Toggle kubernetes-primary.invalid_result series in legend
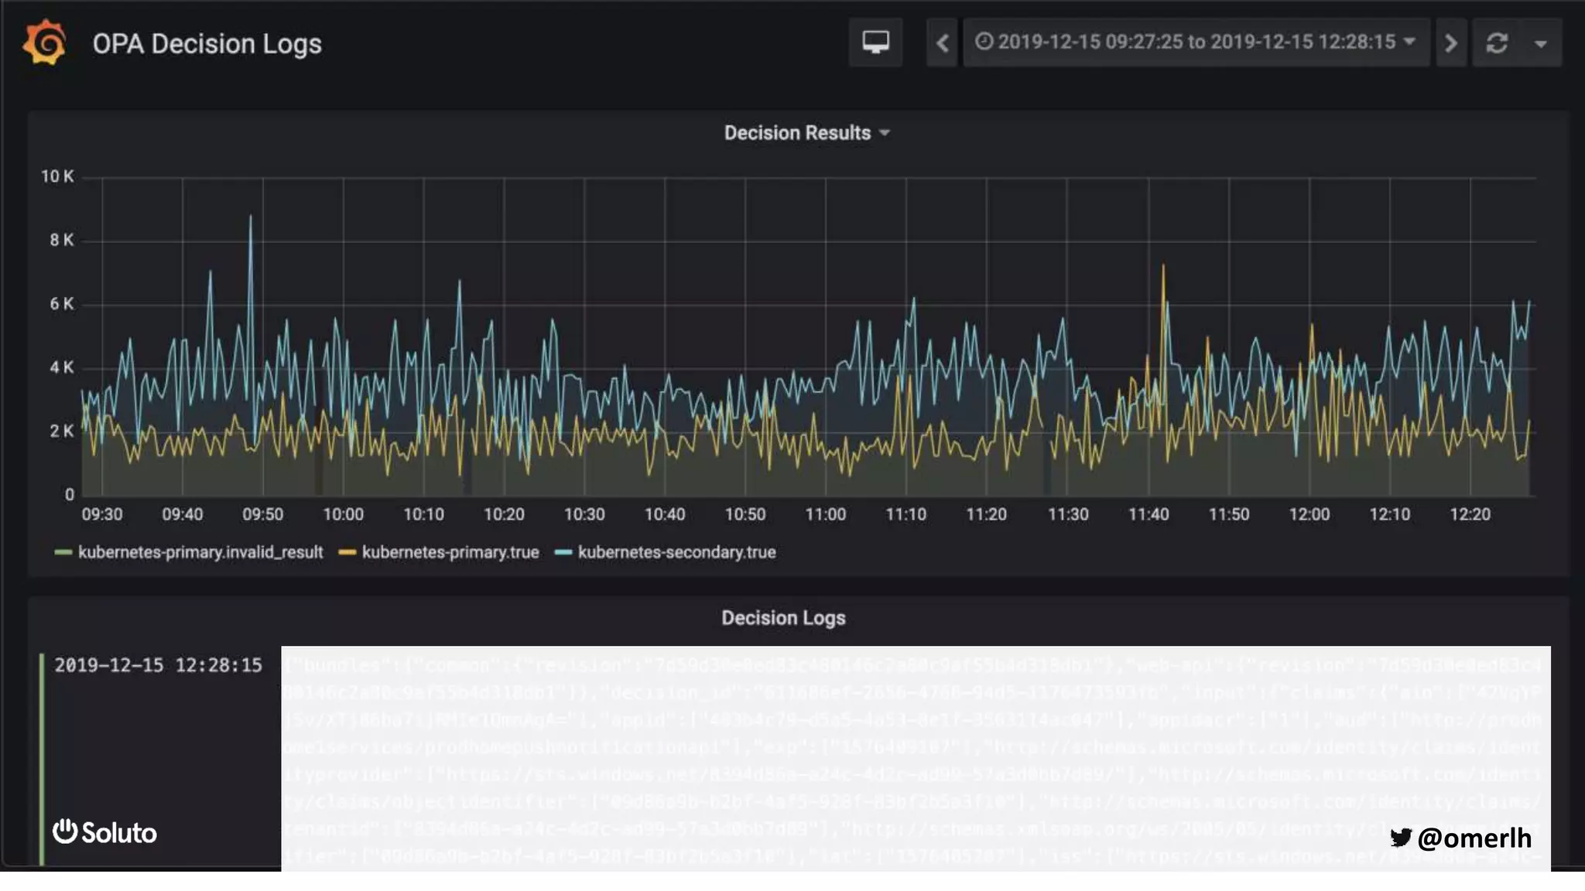This screenshot has height=891, width=1585. pos(200,552)
